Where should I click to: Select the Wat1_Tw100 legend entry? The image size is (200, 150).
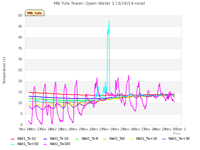coord(57,144)
